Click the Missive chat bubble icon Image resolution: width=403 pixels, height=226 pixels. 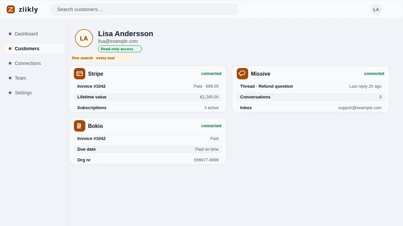[242, 74]
